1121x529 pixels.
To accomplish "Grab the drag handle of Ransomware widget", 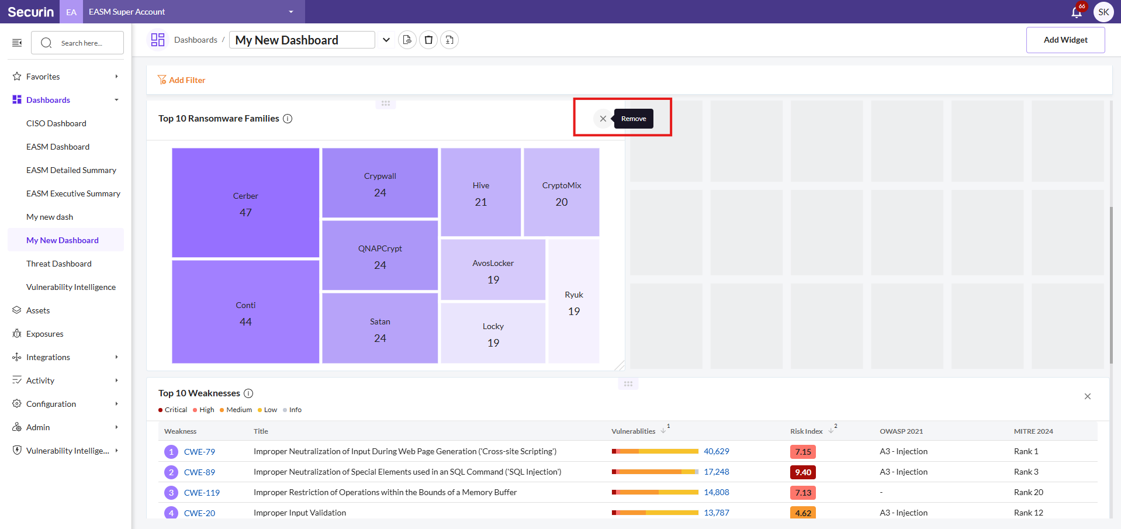I will [x=386, y=103].
